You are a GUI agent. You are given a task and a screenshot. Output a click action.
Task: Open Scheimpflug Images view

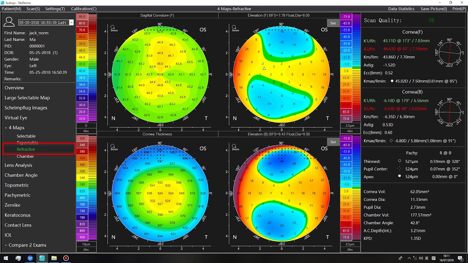(x=26, y=108)
